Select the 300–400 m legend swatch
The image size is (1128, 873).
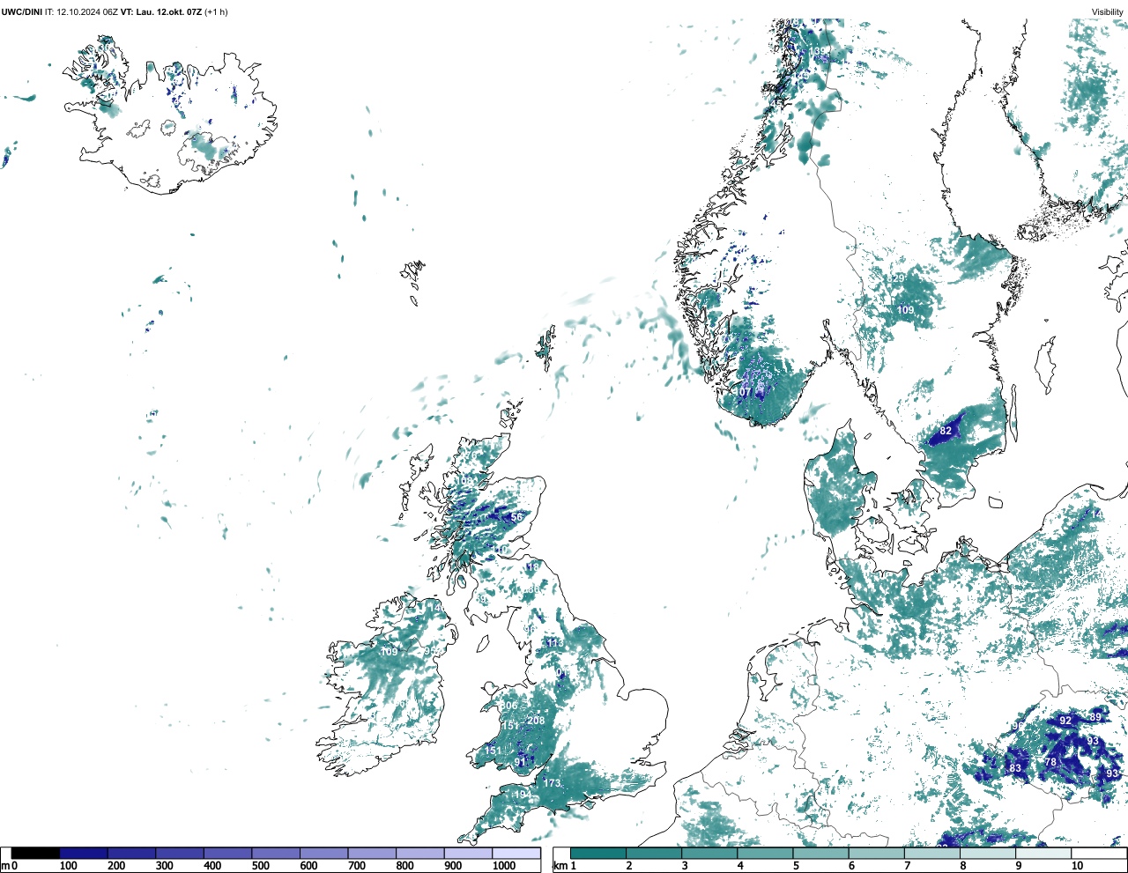(180, 854)
